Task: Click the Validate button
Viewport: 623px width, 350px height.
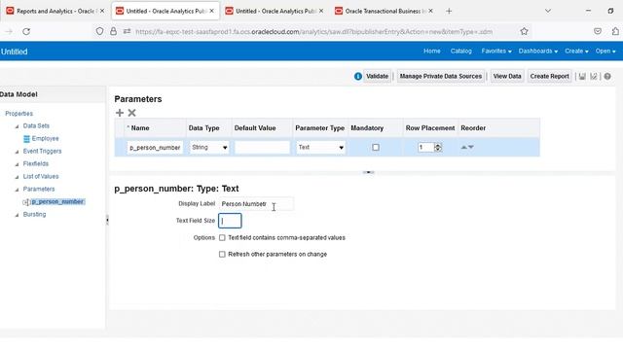Action: coord(377,76)
